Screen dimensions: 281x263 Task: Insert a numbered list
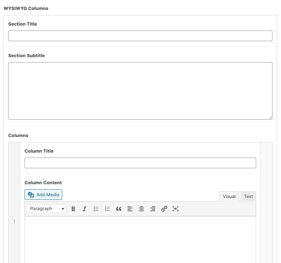[x=107, y=209]
